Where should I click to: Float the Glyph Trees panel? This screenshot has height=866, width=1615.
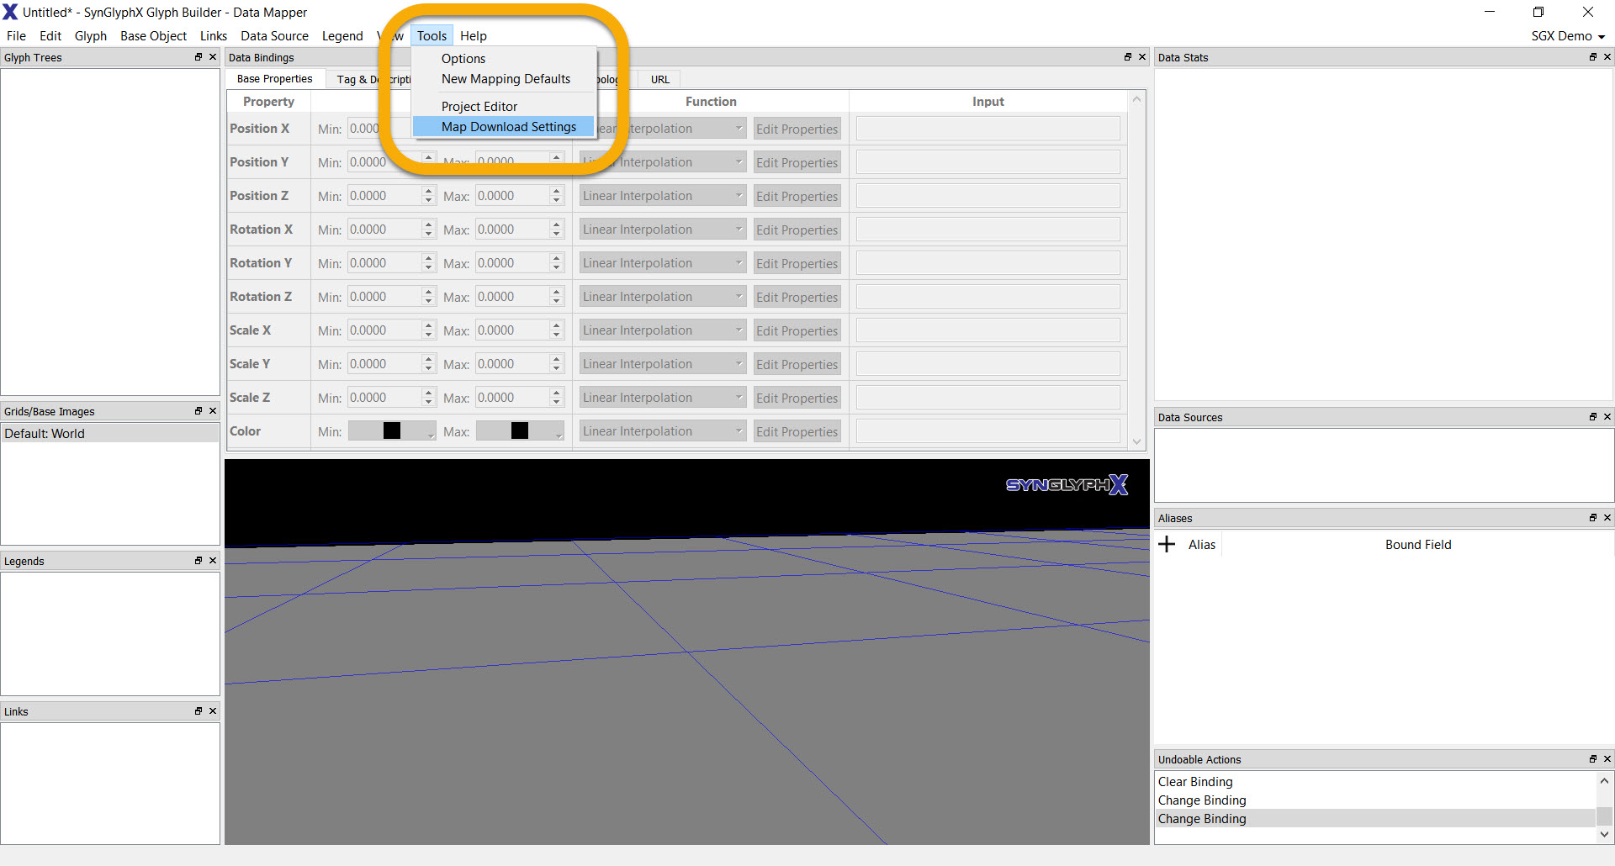point(199,57)
